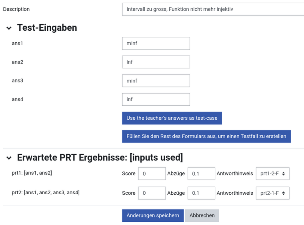Screen dimensions: 304x225
Task: Click the ans2 label
Action: 18,62
